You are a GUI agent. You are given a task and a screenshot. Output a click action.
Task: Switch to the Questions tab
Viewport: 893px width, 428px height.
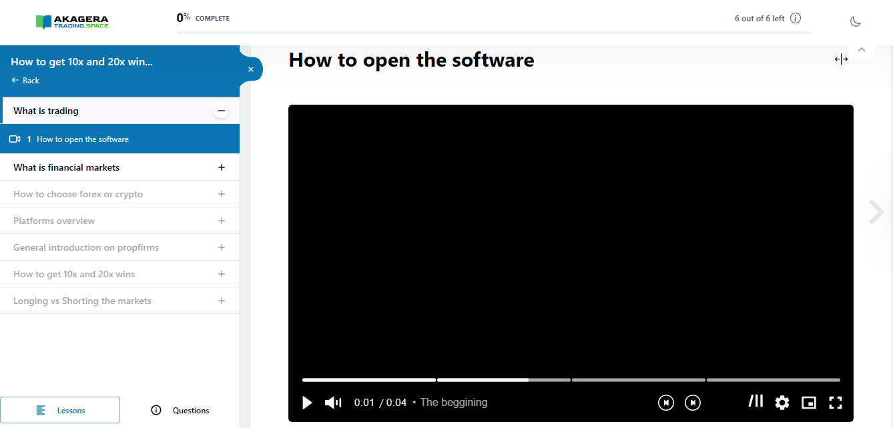pyautogui.click(x=180, y=411)
